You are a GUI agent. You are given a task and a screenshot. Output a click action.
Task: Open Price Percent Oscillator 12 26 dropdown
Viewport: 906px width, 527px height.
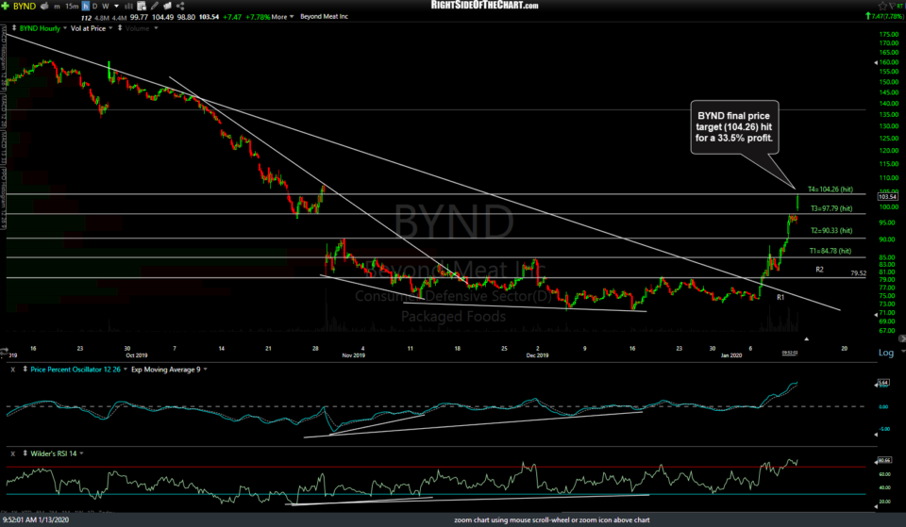125,370
